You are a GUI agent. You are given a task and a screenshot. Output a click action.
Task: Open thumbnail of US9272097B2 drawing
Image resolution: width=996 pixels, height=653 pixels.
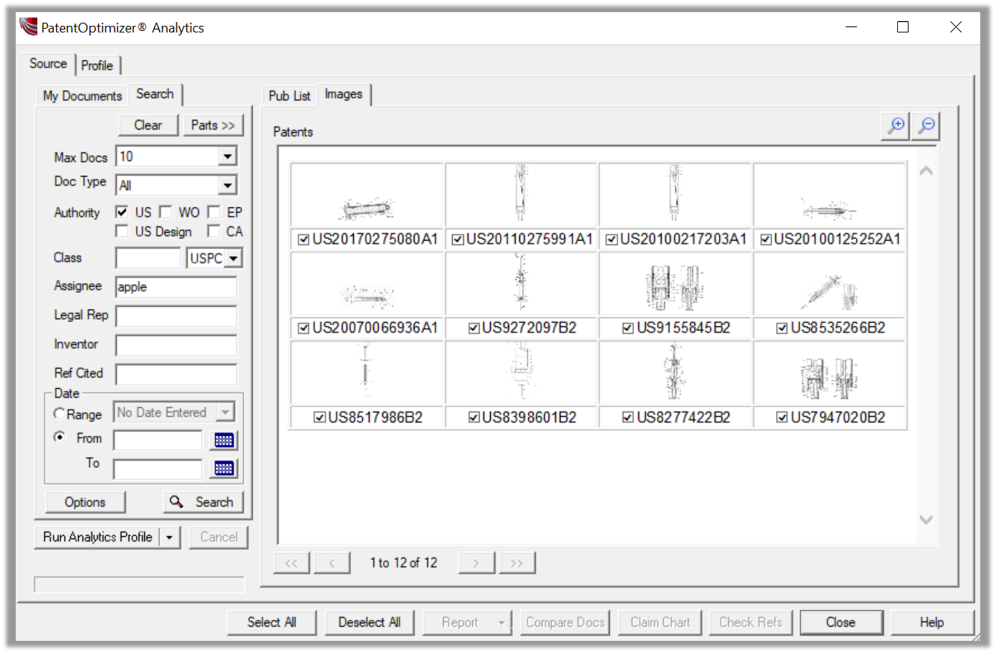point(521,284)
